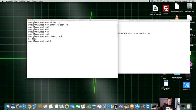Launch Siri from the Dock

click(x=13, y=107)
